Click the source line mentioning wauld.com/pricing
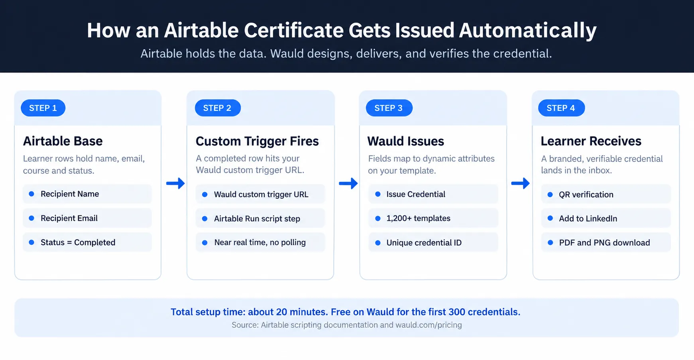 click(347, 325)
